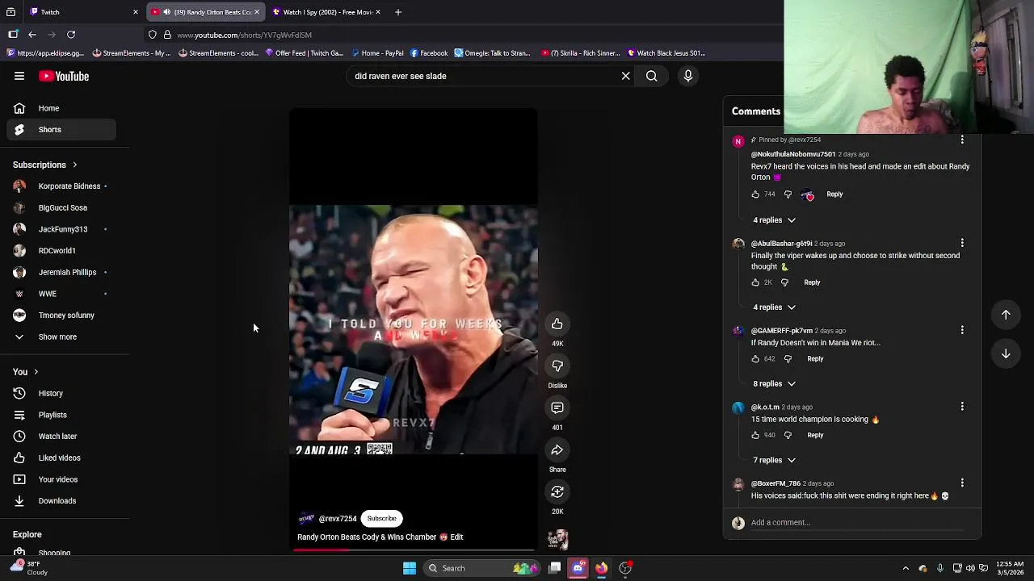This screenshot has height=581, width=1034.
Task: Clear the search box with the X
Action: coord(625,76)
